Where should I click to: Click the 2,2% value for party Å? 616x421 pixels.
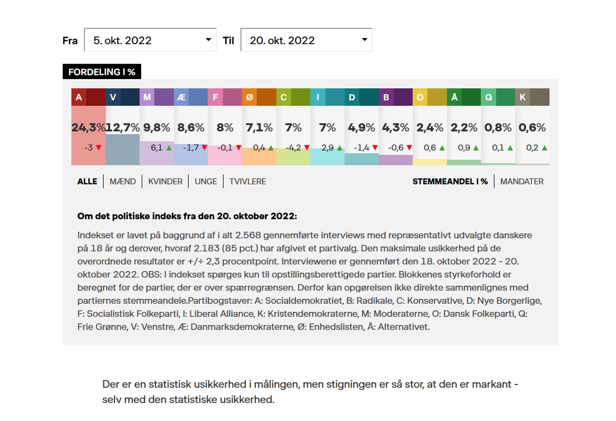464,128
